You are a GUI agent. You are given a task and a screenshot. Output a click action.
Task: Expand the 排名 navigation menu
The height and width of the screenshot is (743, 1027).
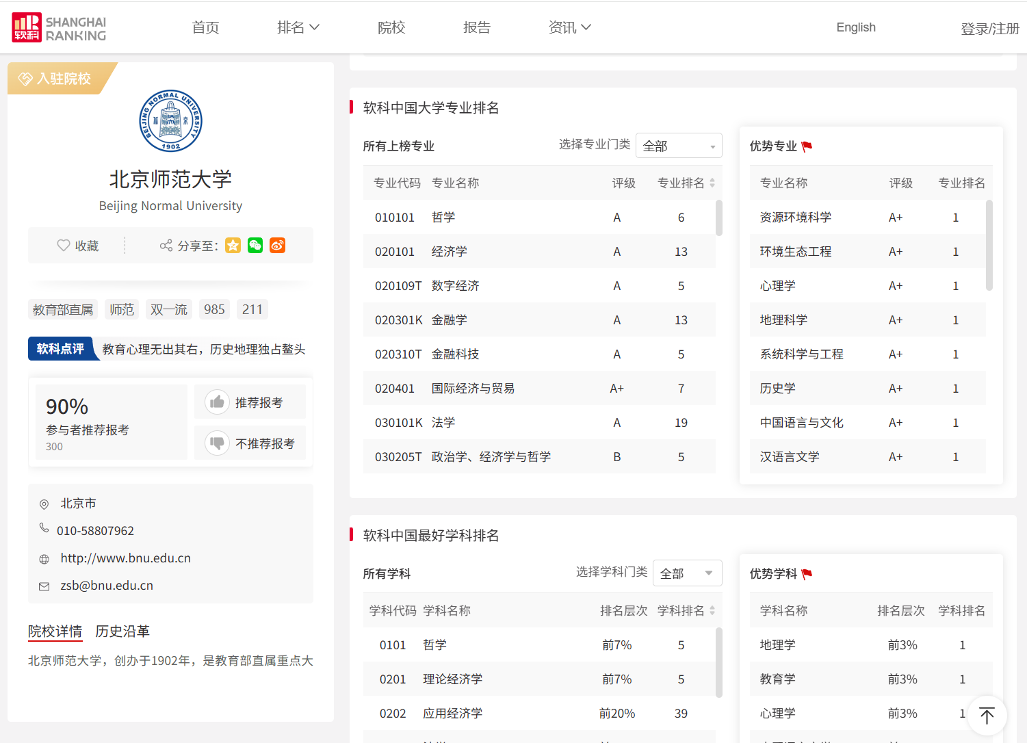[298, 27]
